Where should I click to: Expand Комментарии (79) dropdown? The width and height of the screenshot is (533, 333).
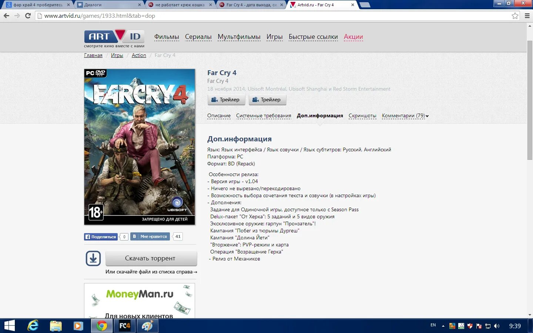point(405,115)
